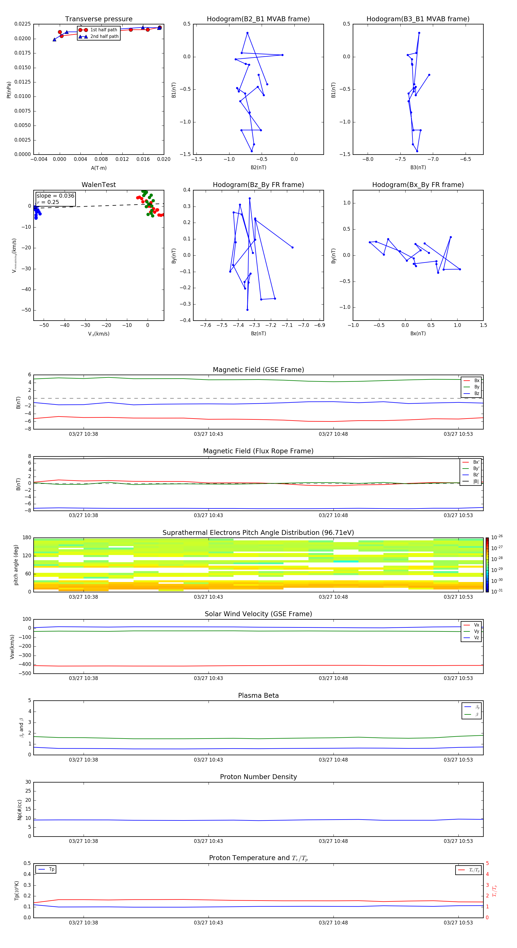Click '03/27 10:48' tick under pitch angle plot
This screenshot has width=517, height=948.
click(333, 597)
